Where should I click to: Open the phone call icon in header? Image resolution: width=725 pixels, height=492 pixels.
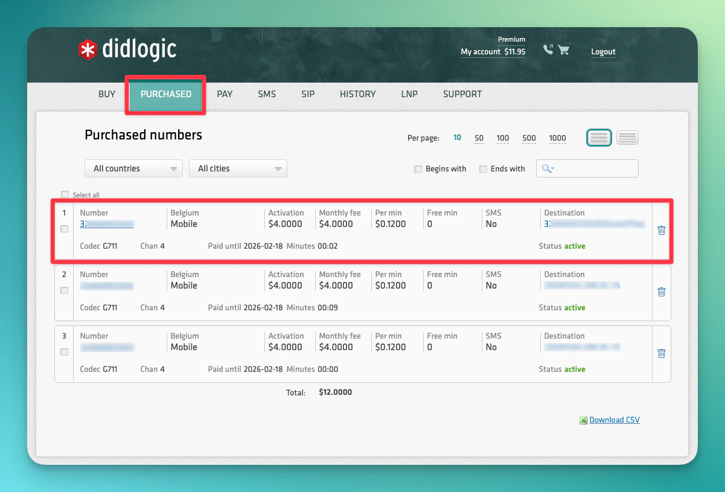coord(548,50)
